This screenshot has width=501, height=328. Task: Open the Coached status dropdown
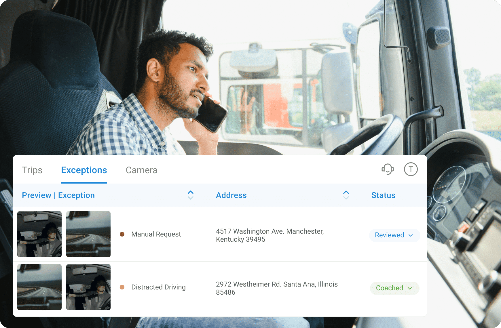tap(394, 288)
